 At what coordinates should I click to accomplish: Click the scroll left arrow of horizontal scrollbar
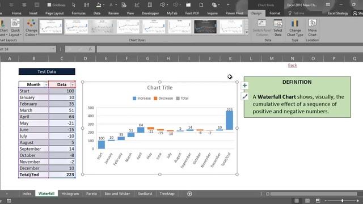(268, 194)
